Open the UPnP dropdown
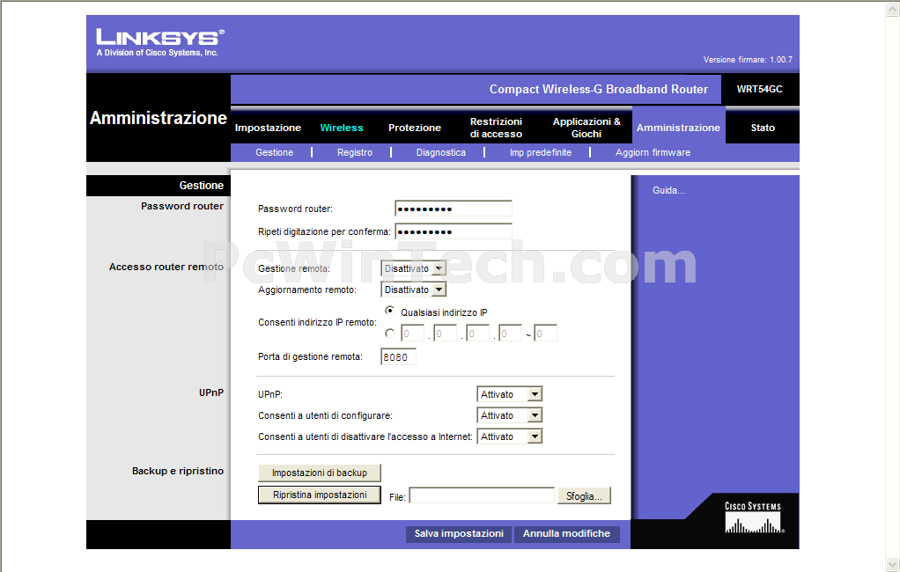 click(x=510, y=394)
